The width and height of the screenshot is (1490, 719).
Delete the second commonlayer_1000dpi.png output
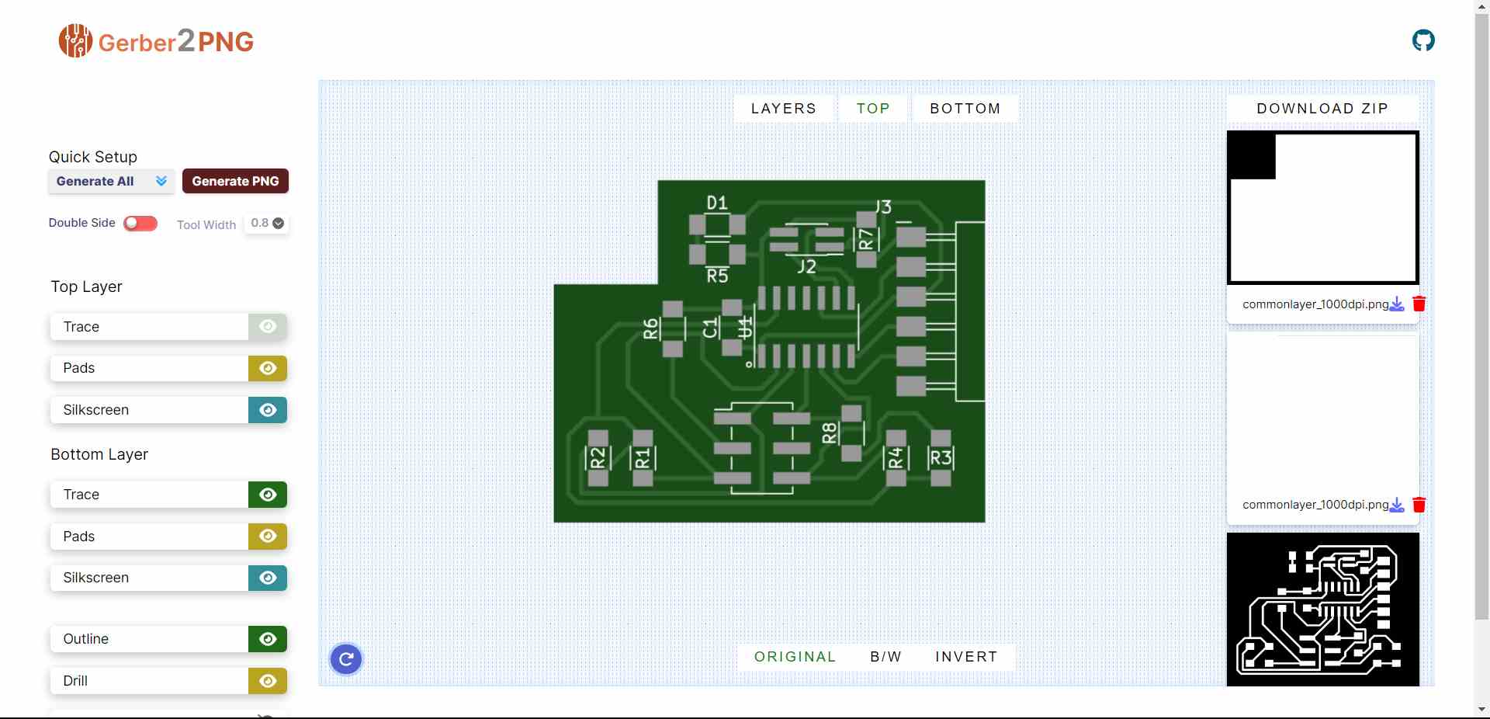pyautogui.click(x=1419, y=505)
